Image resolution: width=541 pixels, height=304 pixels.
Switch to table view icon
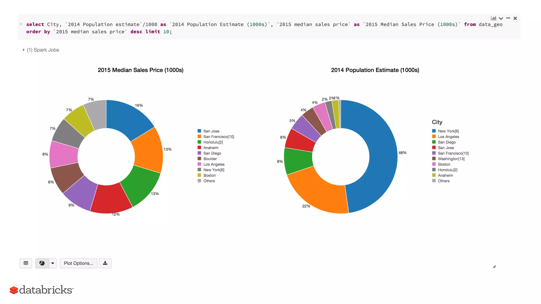(26, 263)
